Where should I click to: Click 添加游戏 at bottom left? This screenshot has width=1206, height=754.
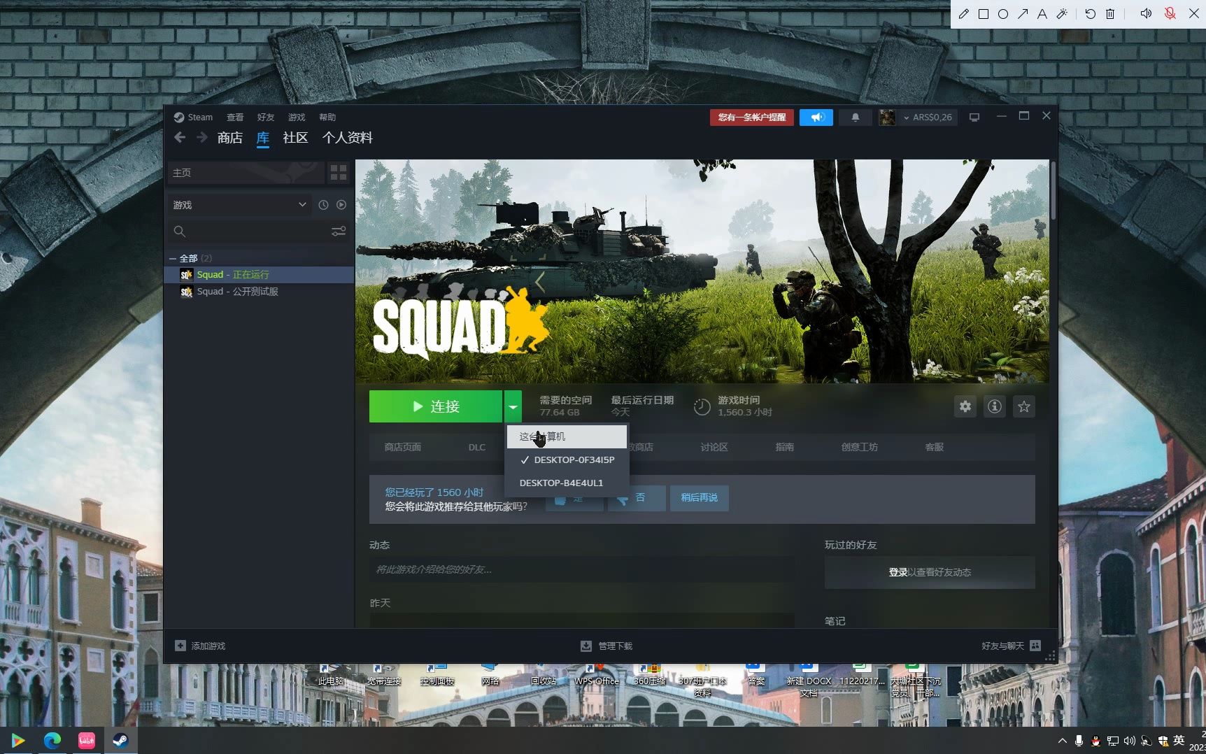(x=200, y=646)
